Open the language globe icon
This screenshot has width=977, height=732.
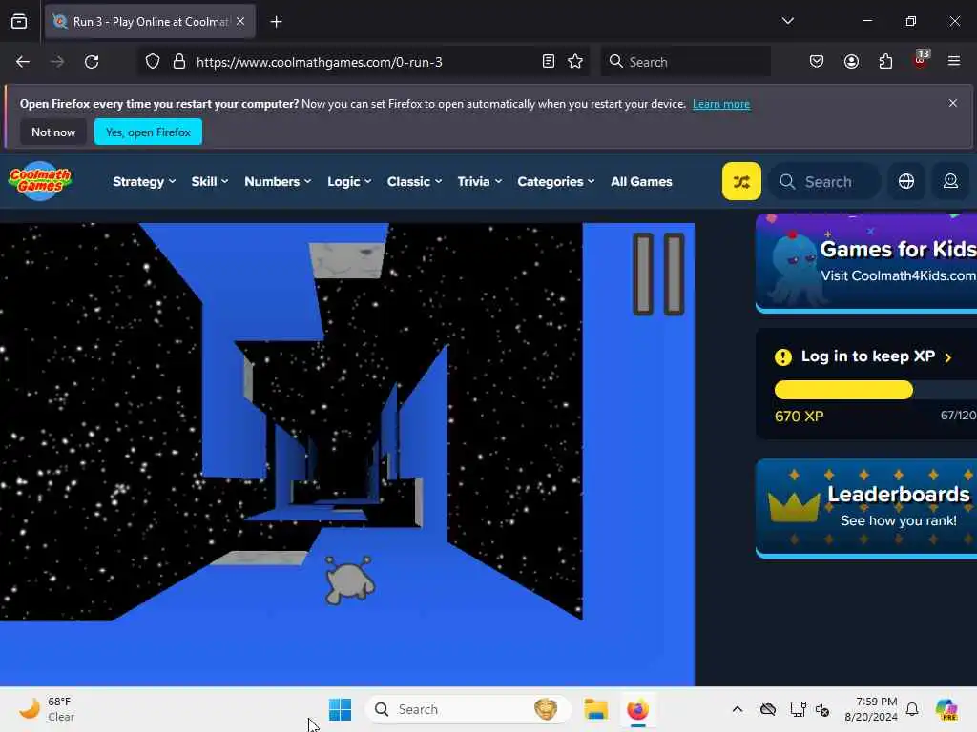click(906, 181)
